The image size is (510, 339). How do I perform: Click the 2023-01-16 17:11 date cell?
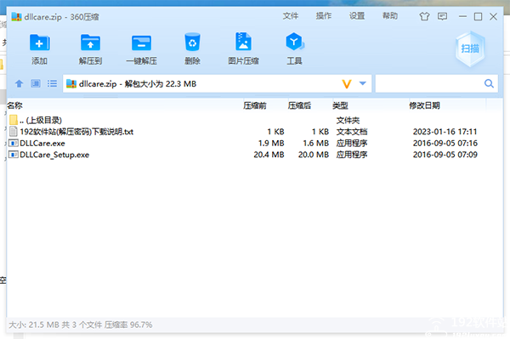(445, 132)
